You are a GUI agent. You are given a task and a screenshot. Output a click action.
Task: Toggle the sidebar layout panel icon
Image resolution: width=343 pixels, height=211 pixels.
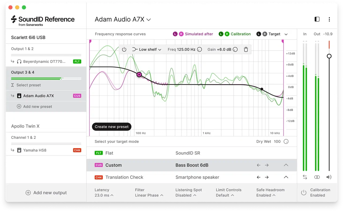[x=317, y=19]
